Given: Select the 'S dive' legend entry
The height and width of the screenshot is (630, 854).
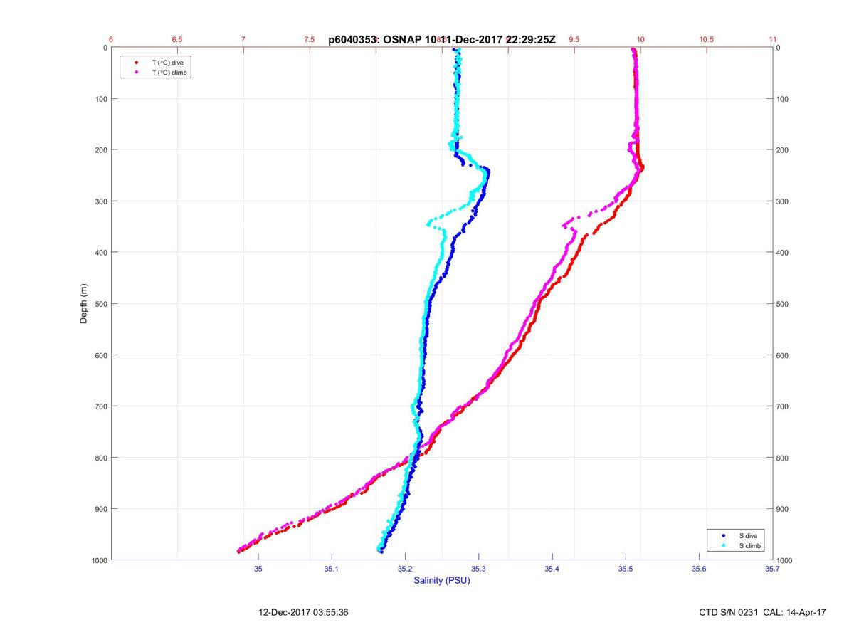Looking at the screenshot, I should coord(747,535).
